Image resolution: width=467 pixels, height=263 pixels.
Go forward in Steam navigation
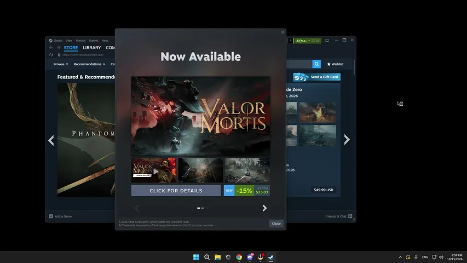coord(59,48)
